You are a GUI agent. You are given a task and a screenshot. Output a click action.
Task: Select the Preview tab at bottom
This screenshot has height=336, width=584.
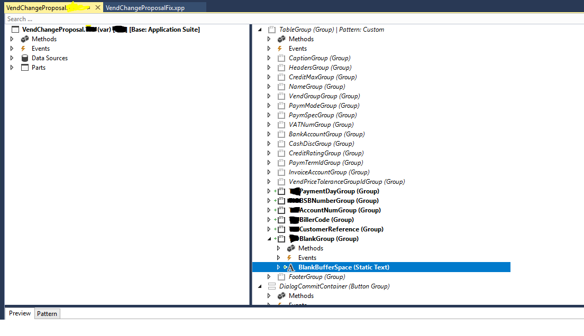click(20, 313)
